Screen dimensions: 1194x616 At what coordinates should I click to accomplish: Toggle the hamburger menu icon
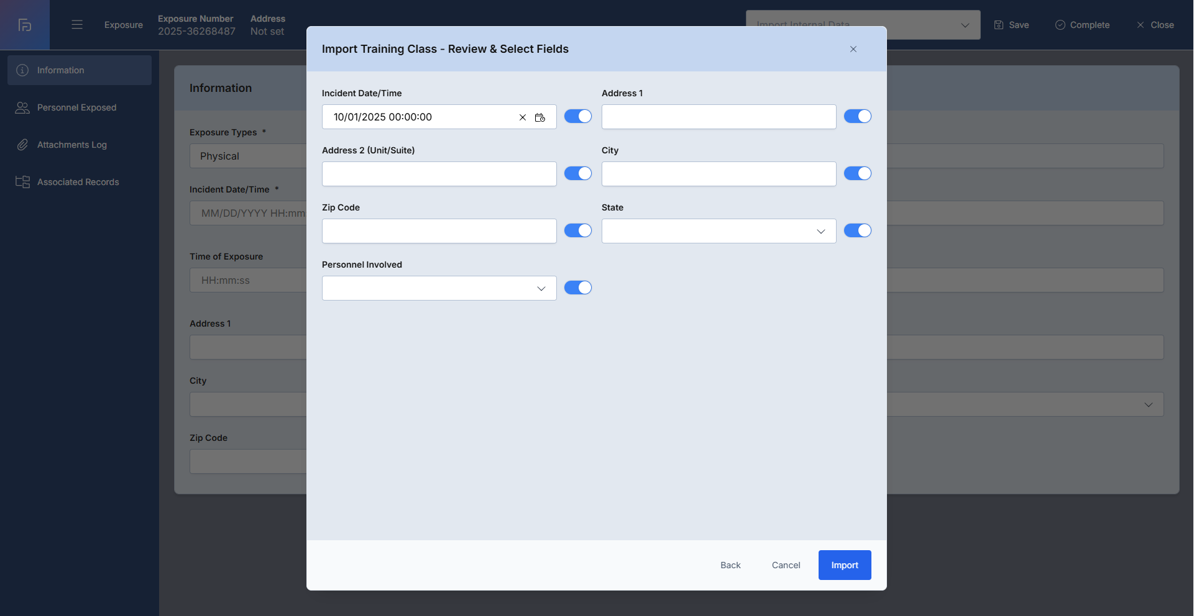coord(77,25)
